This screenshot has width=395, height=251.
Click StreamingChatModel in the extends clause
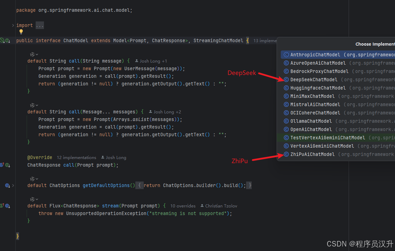point(218,40)
